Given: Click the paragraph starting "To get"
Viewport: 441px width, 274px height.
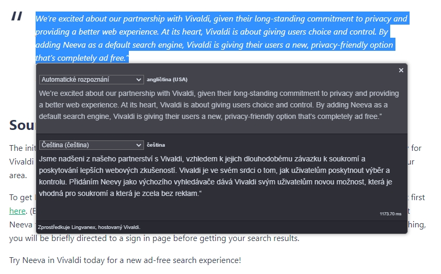Looking at the screenshot, I should point(16,198).
